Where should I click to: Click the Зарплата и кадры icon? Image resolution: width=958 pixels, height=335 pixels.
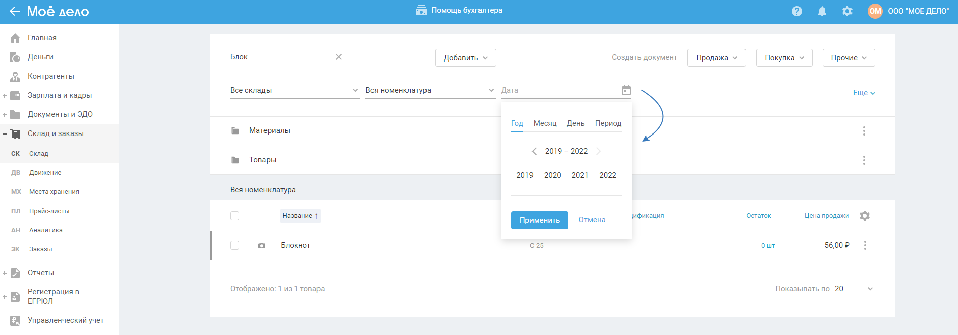(x=15, y=96)
